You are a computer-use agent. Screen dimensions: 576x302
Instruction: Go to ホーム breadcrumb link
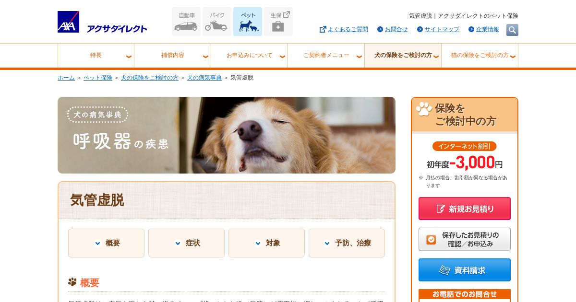[x=66, y=78]
